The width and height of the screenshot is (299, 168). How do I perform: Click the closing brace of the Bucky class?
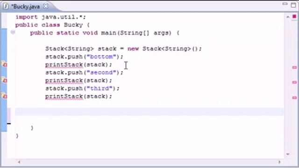click(17, 136)
